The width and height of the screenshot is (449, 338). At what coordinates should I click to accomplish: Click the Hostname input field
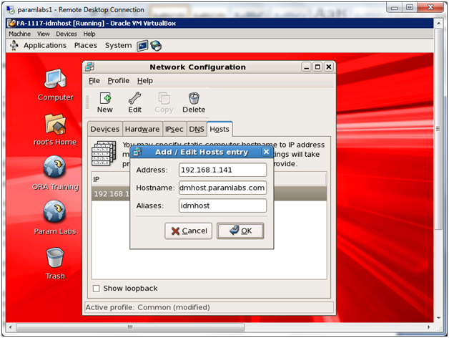click(222, 188)
